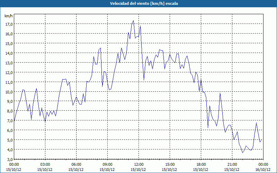The height and width of the screenshot is (173, 277).
Task: Select the '15/10/12' date under 15:00
Action: click(x=170, y=170)
